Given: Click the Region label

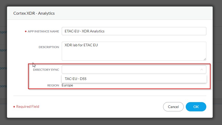Looking at the screenshot, I should click(x=53, y=85).
